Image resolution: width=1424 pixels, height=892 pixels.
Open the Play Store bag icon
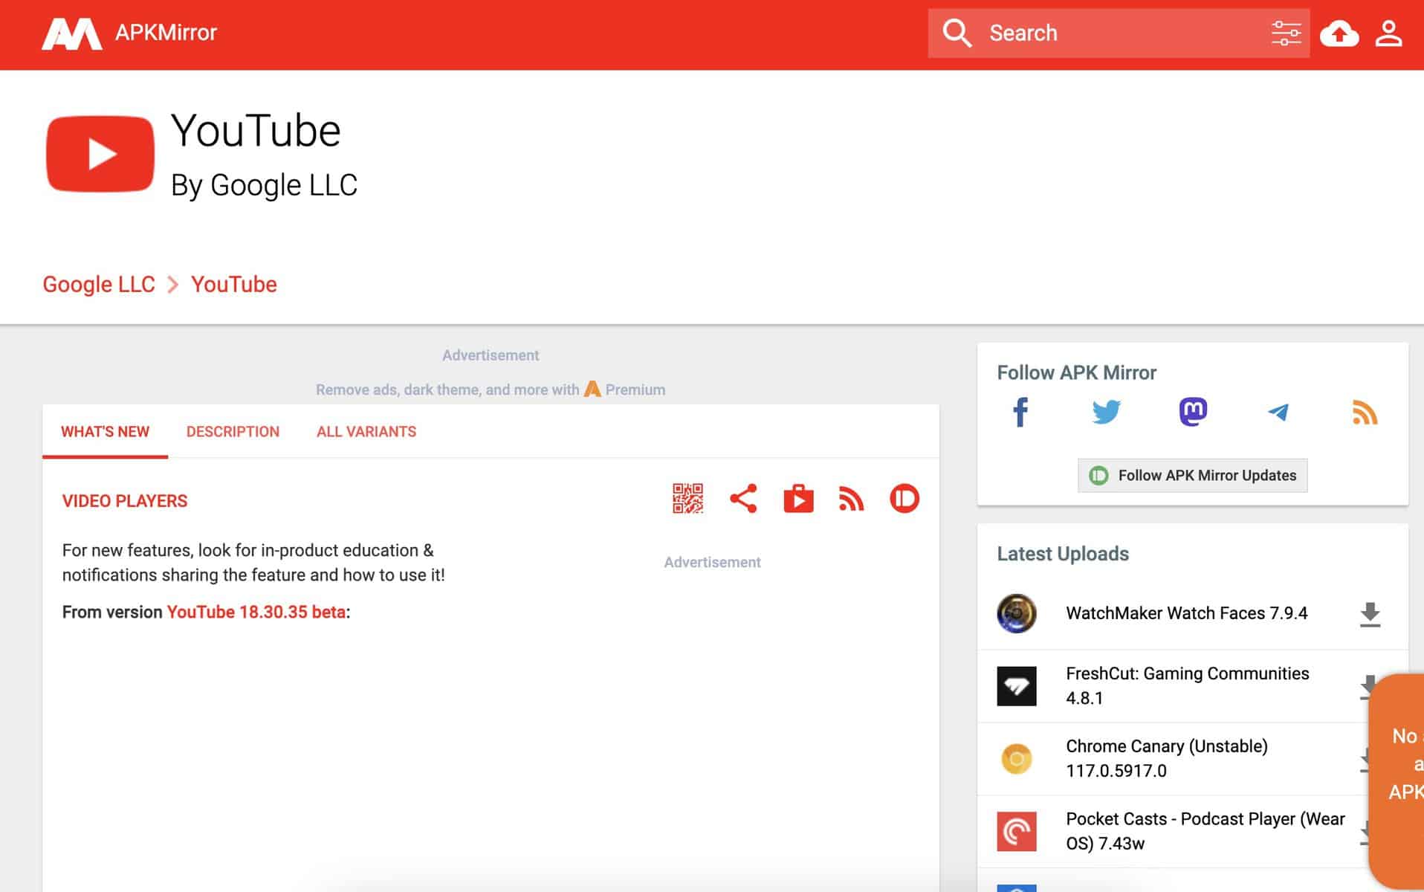[x=798, y=499]
